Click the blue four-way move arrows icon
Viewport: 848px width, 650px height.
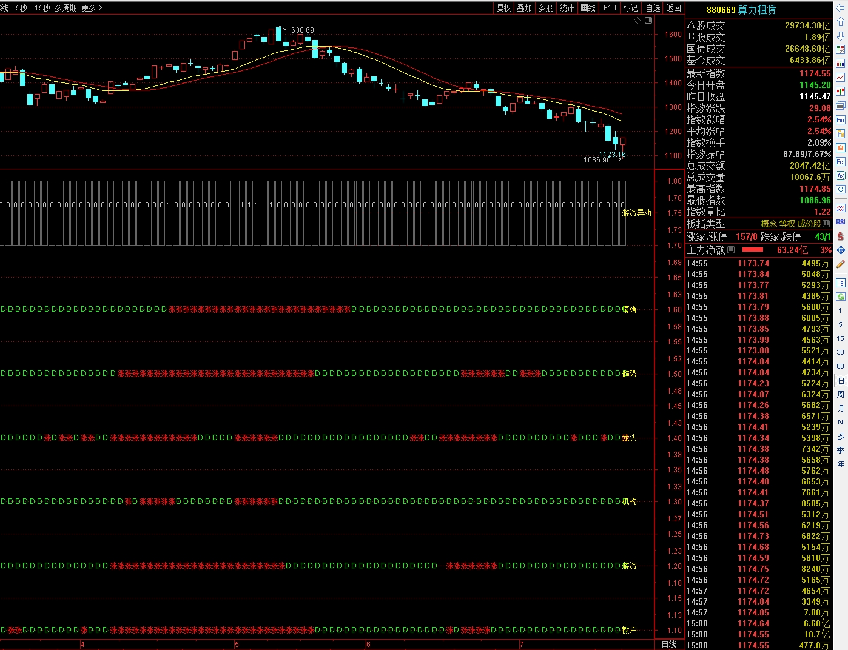tap(840, 250)
